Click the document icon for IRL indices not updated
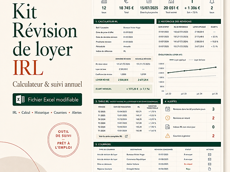Viewport: 230px width, 172px height. 167,127
